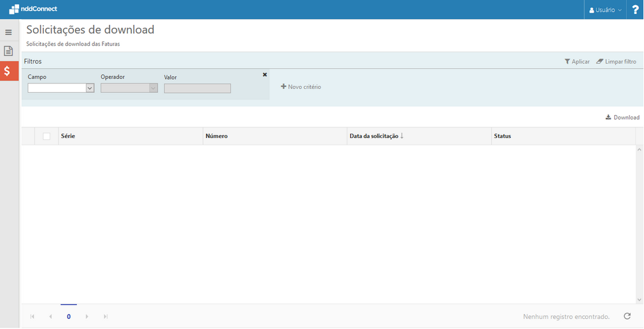Click Aplicar to apply the filter
Screen dimensions: 644x329
577,62
